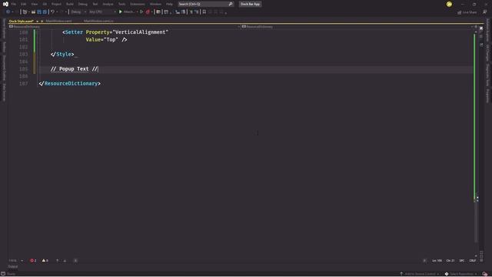The image size is (492, 277).
Task: Switch to the Dock Style.xaml tab
Action: (x=21, y=21)
